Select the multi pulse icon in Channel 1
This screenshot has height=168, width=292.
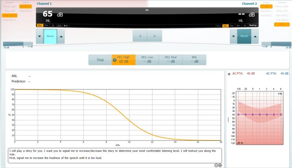coord(59,26)
